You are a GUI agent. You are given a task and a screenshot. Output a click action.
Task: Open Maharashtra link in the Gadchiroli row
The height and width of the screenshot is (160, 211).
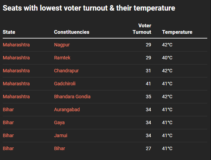coord(16,84)
